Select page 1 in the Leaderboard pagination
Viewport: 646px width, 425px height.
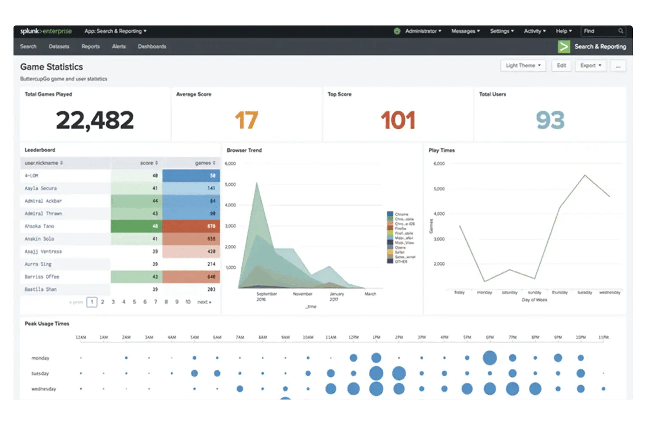(92, 302)
